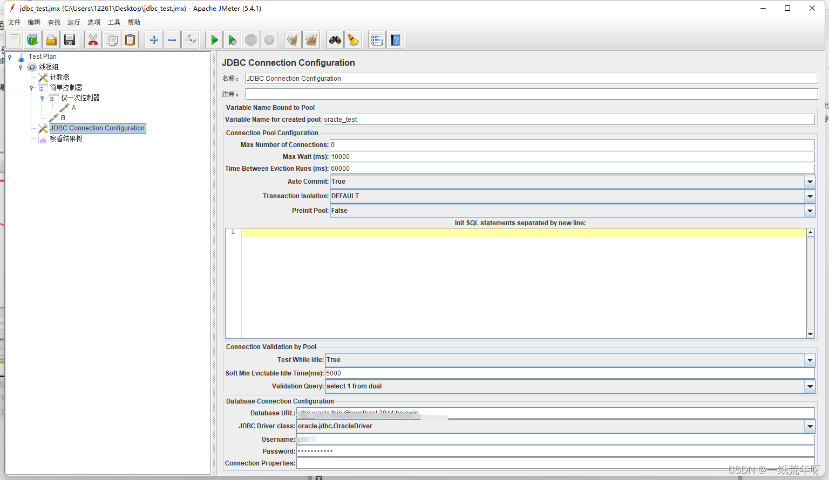Shutdown test threads gracefully icon
This screenshot has height=480, width=829.
pyautogui.click(x=269, y=40)
